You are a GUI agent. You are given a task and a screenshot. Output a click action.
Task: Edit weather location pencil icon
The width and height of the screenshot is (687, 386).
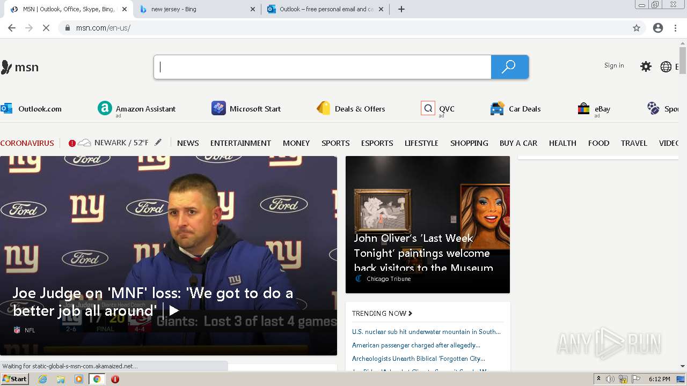[158, 143]
